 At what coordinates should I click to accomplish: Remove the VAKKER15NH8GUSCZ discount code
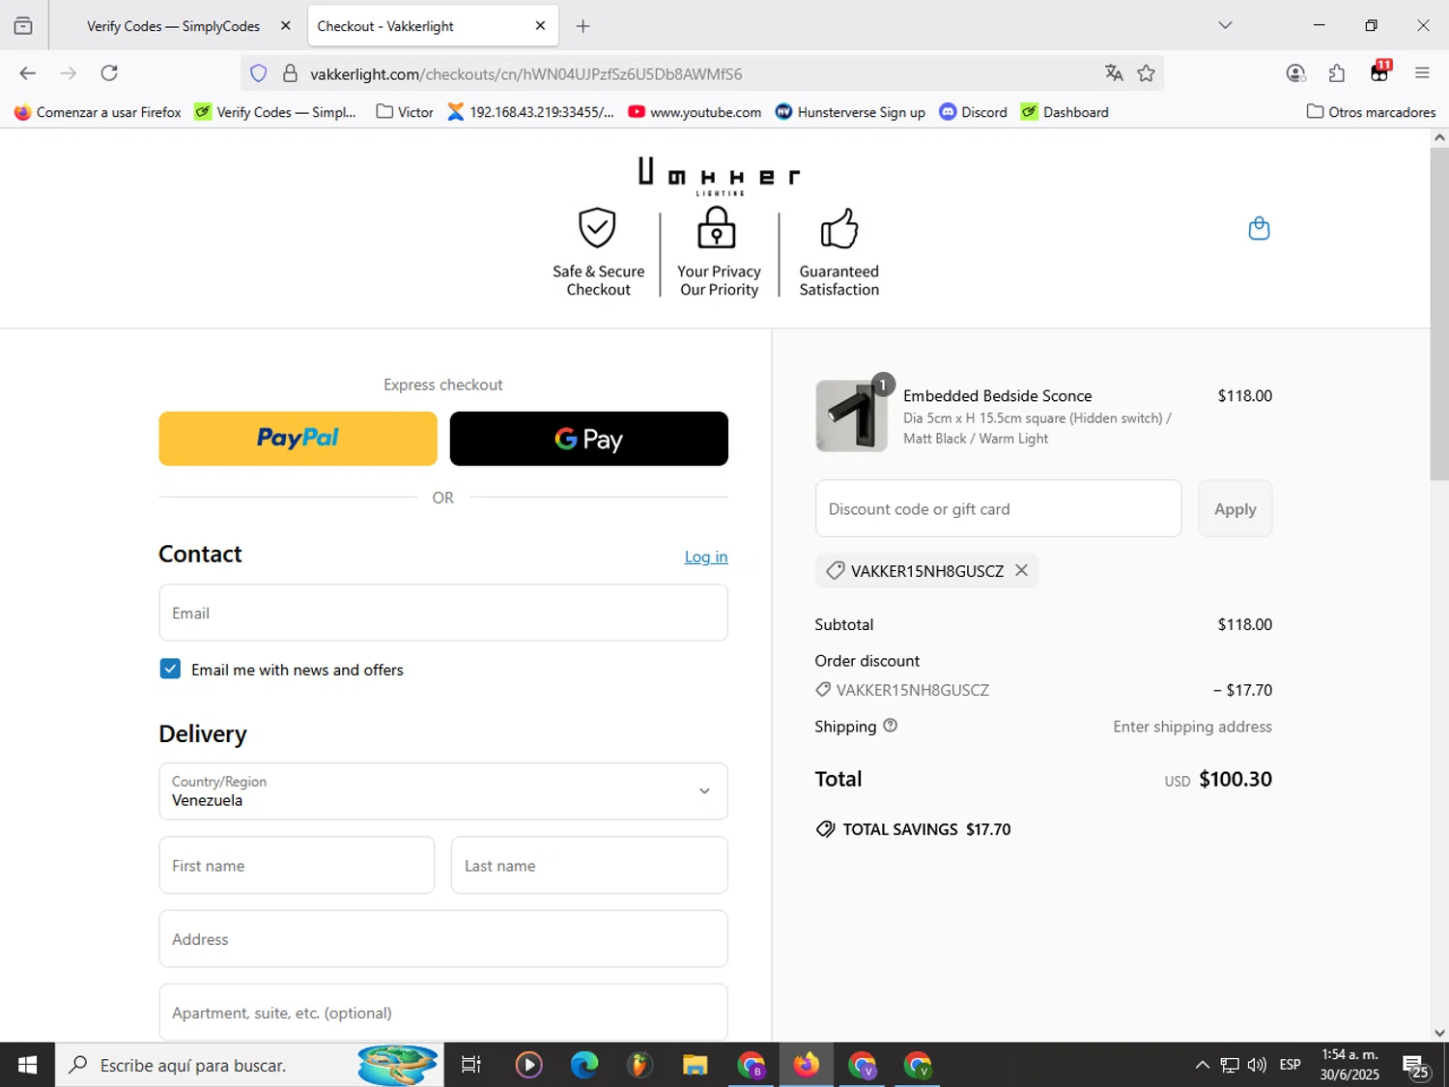[x=1021, y=571]
